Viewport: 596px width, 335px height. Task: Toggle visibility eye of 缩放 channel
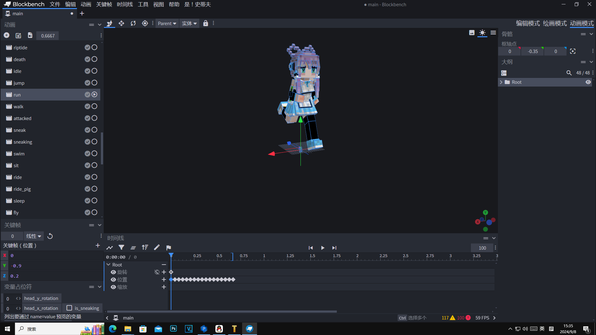(x=113, y=287)
